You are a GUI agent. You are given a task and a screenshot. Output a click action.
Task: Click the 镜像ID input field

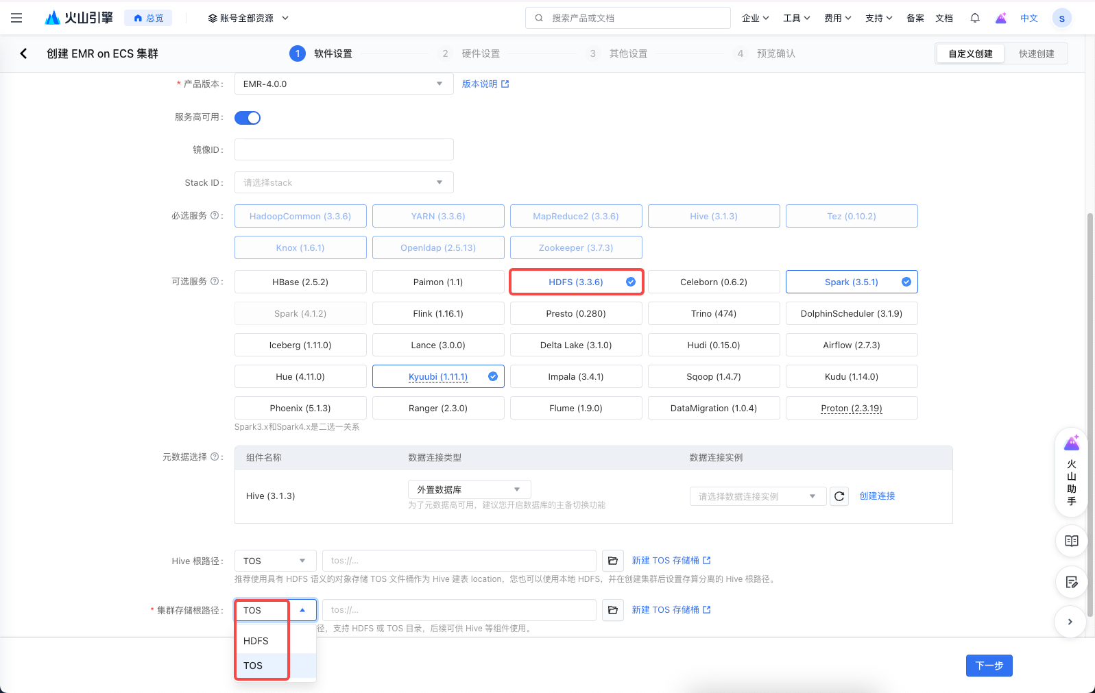click(x=344, y=149)
